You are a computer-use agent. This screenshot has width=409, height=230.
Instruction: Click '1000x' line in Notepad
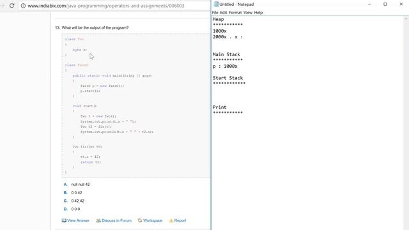[x=220, y=31]
